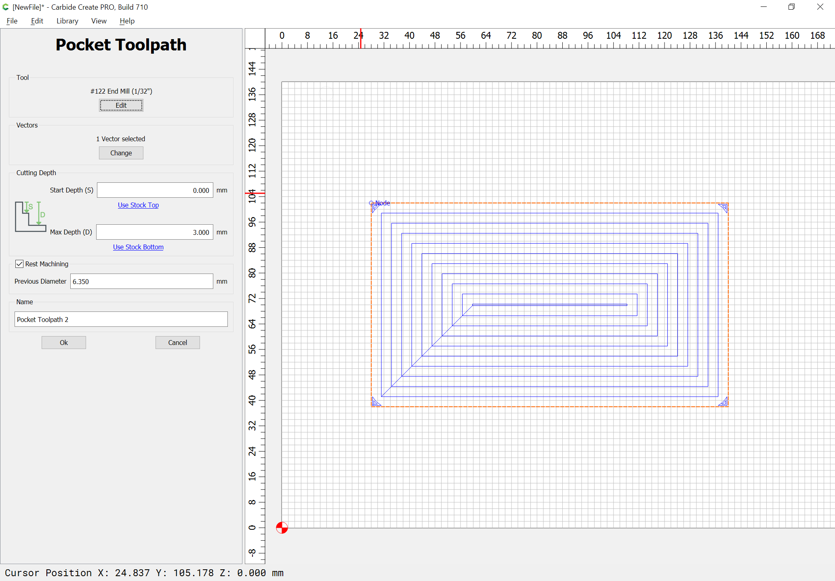
Task: Click the Use Stock Top link
Action: click(138, 205)
